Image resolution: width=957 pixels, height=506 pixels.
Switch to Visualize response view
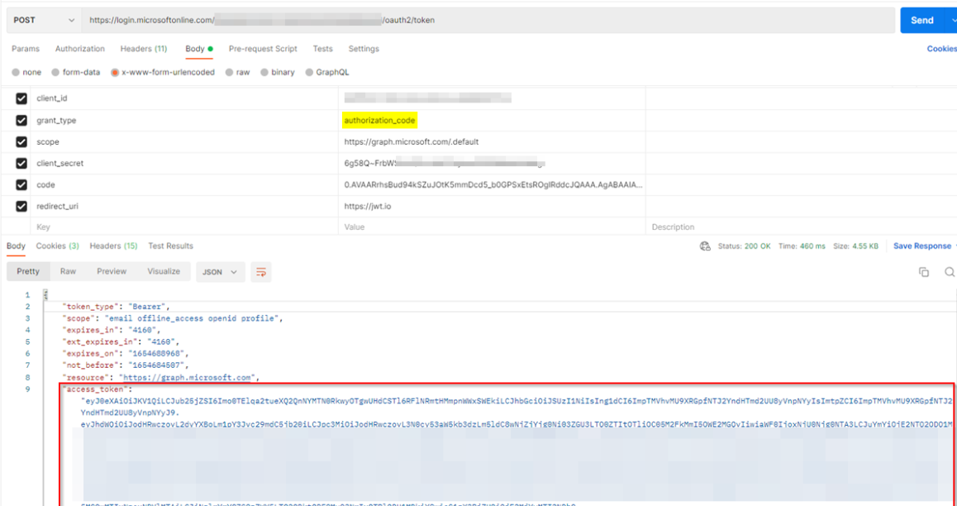click(164, 272)
